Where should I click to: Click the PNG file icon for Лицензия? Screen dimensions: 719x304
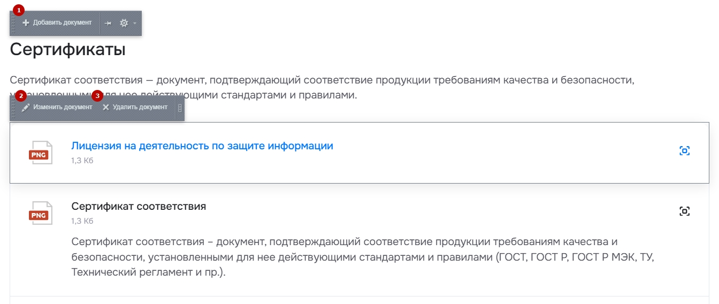[41, 153]
